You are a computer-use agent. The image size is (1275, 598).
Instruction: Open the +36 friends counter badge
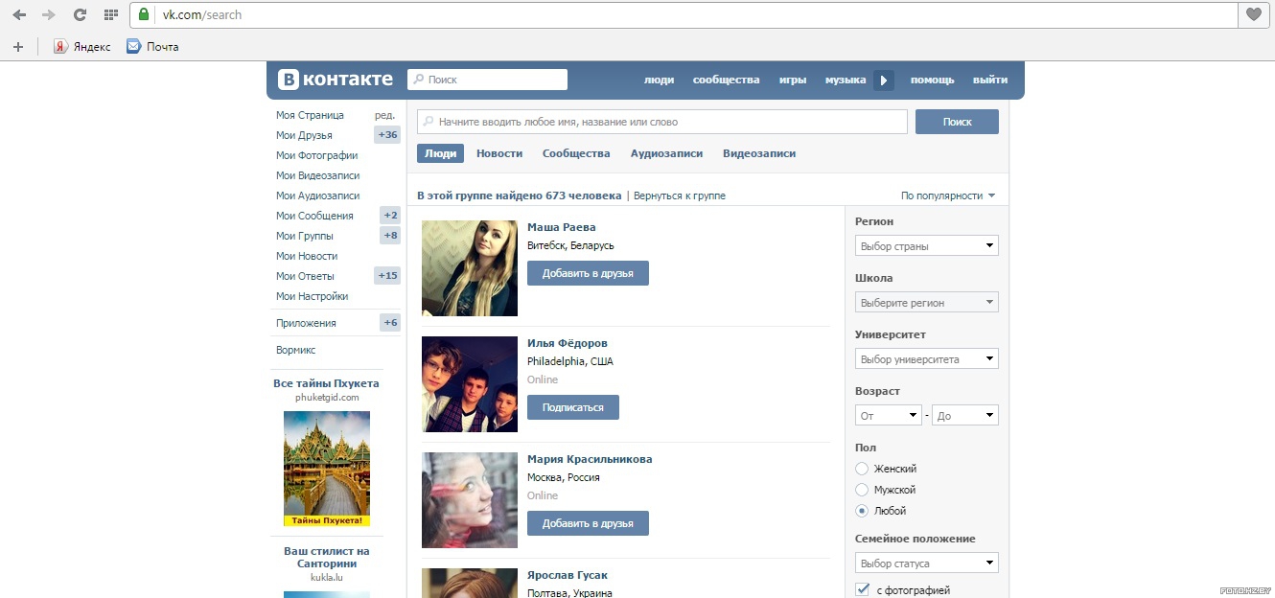(387, 135)
